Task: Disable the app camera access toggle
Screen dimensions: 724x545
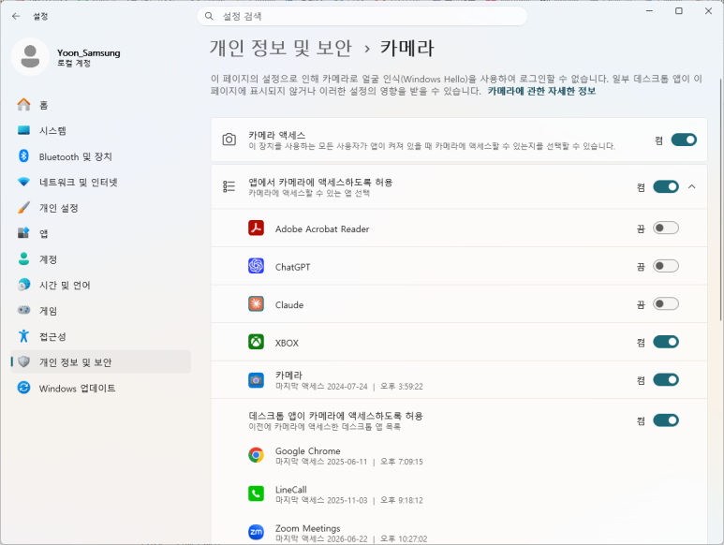Action: coord(666,186)
